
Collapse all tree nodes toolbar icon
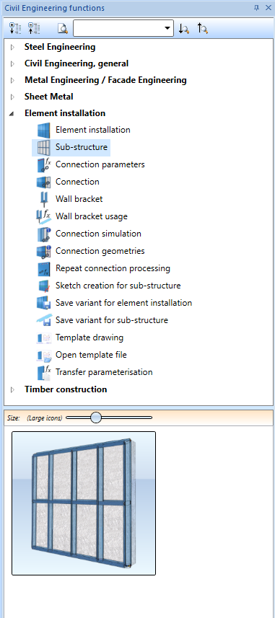click(x=34, y=28)
